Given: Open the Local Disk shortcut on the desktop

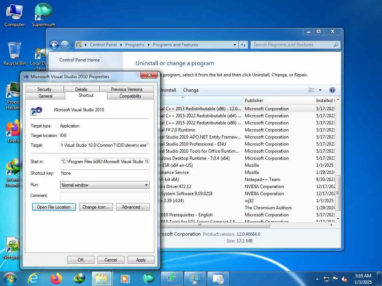Looking at the screenshot, I should click(38, 59).
